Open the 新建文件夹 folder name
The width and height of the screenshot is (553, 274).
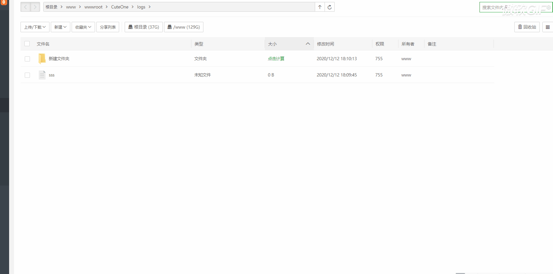pyautogui.click(x=59, y=59)
